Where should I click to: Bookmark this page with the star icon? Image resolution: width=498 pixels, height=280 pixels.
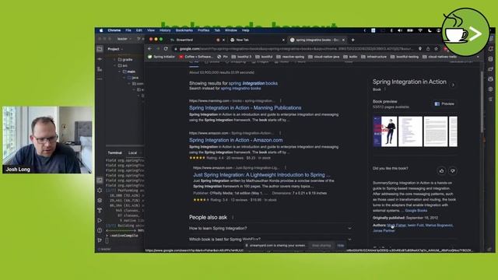[437, 49]
